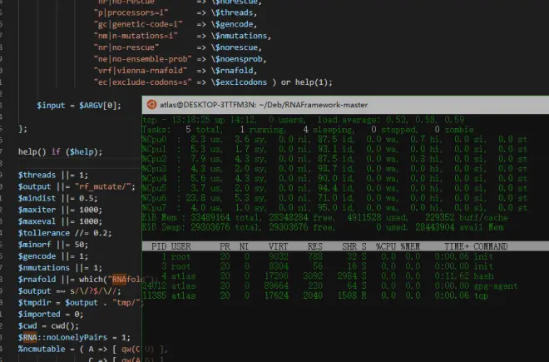Click the %CPU column header in top

pos(385,246)
